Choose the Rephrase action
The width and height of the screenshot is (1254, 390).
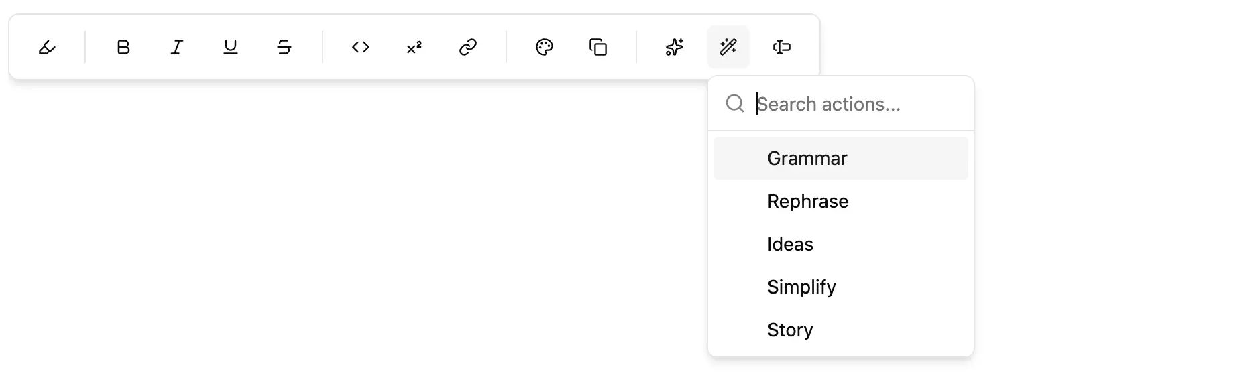(x=841, y=201)
